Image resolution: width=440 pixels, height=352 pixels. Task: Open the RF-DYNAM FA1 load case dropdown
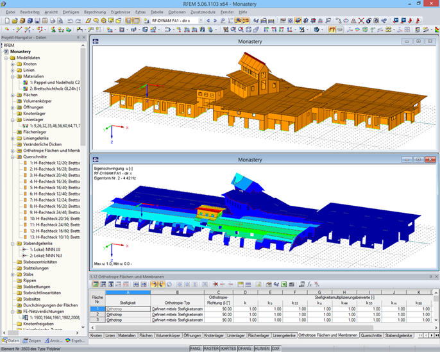(x=201, y=21)
